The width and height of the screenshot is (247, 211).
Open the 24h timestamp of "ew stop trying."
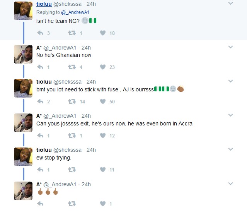pyautogui.click(x=91, y=150)
